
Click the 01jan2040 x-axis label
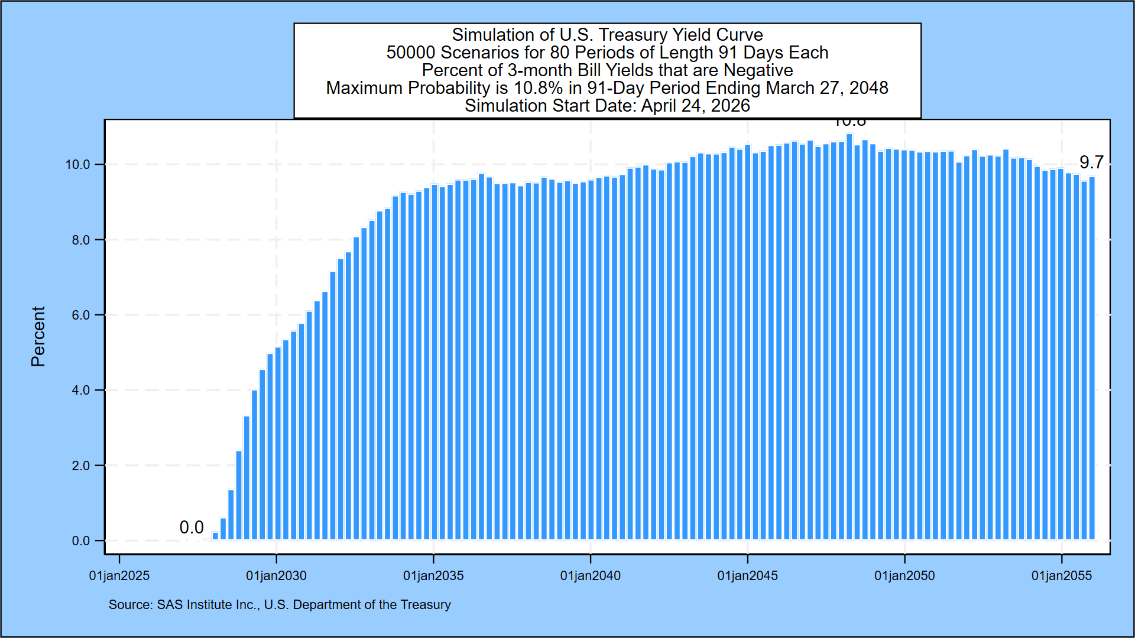591,575
